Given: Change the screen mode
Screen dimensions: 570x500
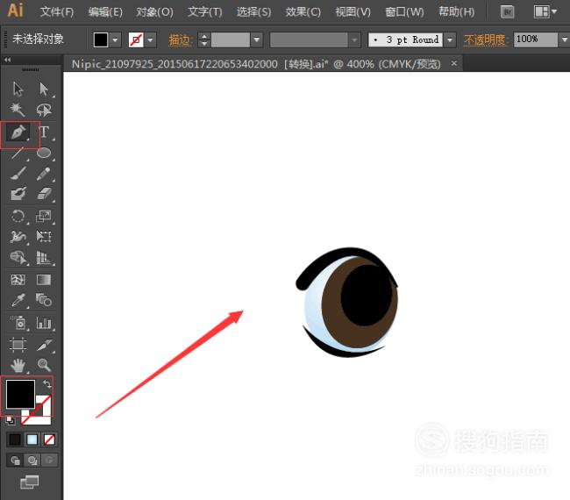Looking at the screenshot, I should [30, 482].
